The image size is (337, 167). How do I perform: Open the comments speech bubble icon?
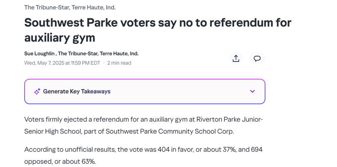point(257,59)
